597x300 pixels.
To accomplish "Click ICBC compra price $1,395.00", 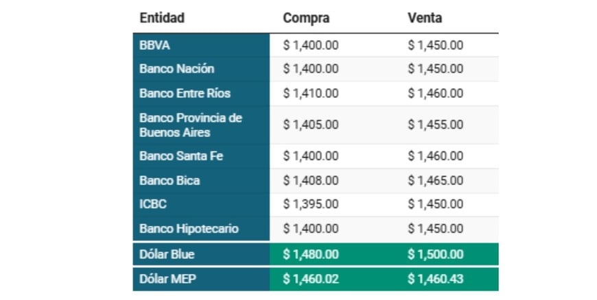I will click(311, 204).
